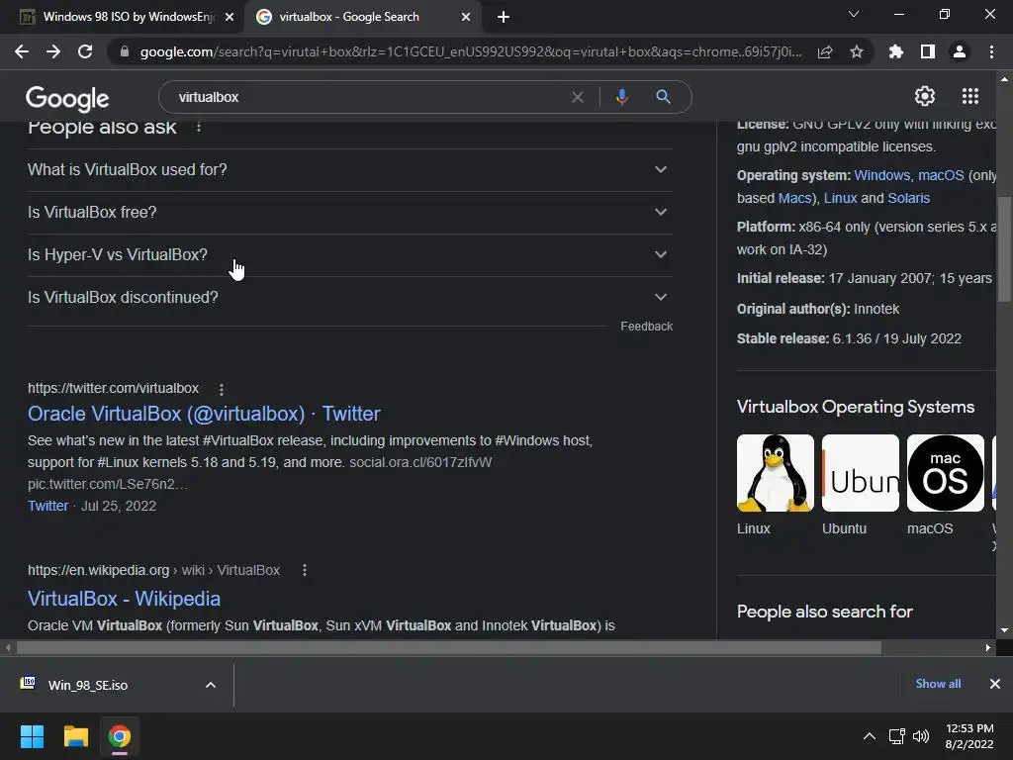Show hidden tray icons chevron
This screenshot has height=760, width=1013.
pos(870,736)
